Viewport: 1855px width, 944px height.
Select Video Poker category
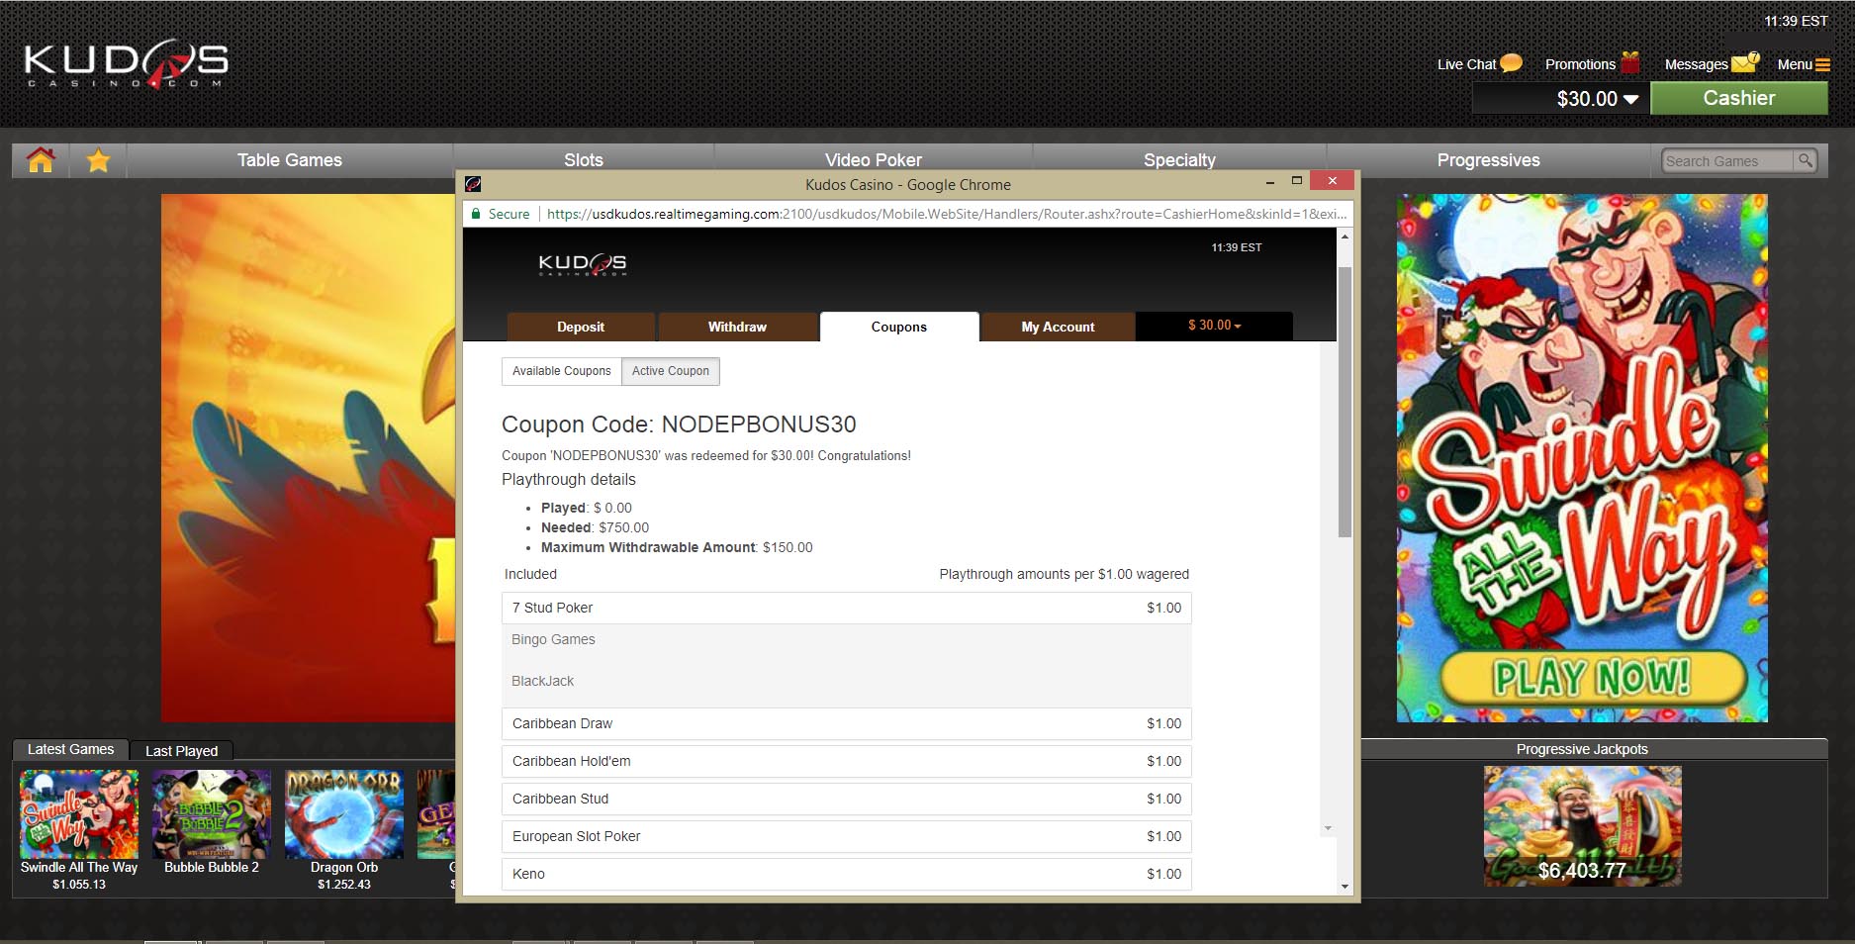[874, 160]
